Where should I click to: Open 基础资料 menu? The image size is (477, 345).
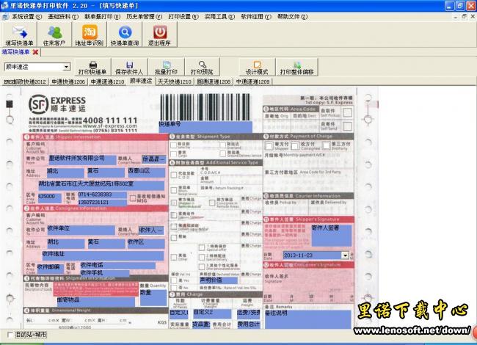pos(63,17)
